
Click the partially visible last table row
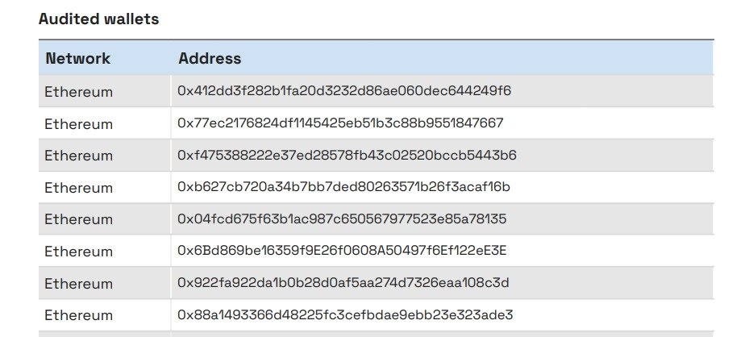tap(376, 334)
